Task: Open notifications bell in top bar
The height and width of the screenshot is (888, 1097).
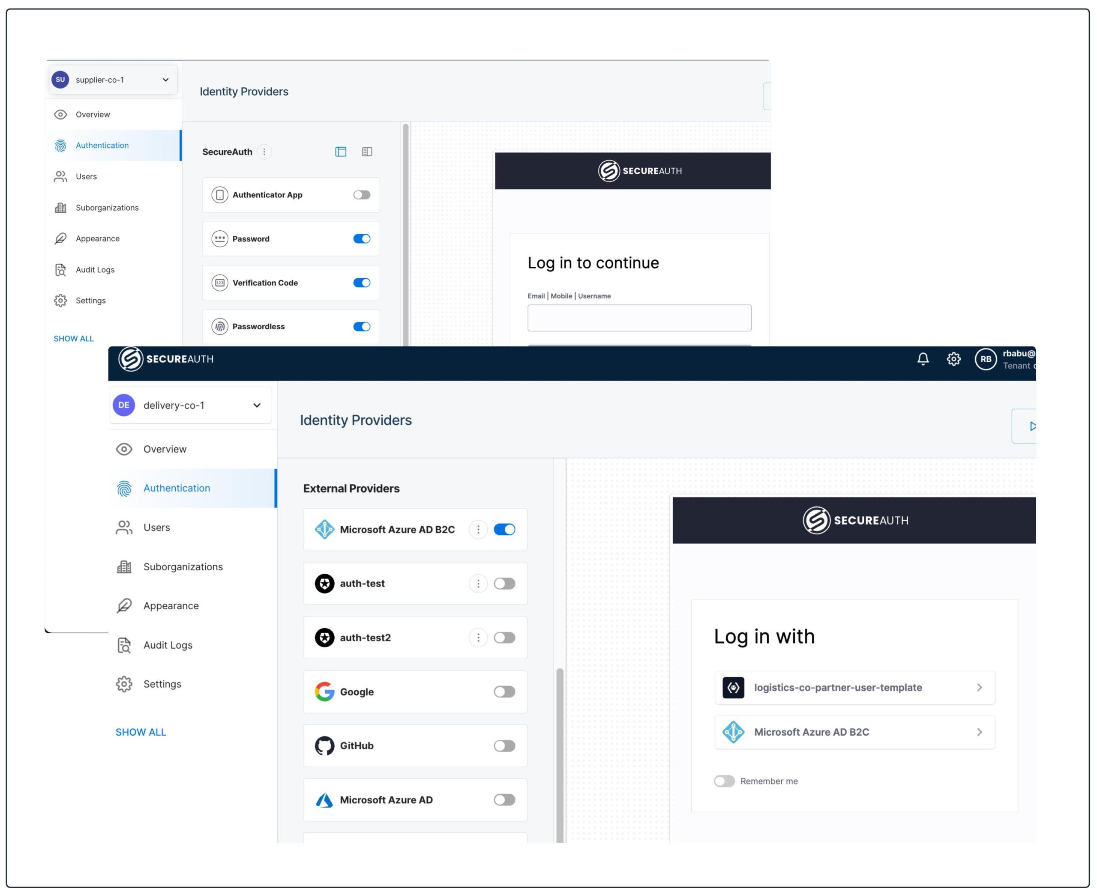Action: (x=923, y=359)
